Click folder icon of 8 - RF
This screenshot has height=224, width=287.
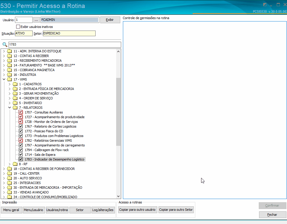coord(15,164)
